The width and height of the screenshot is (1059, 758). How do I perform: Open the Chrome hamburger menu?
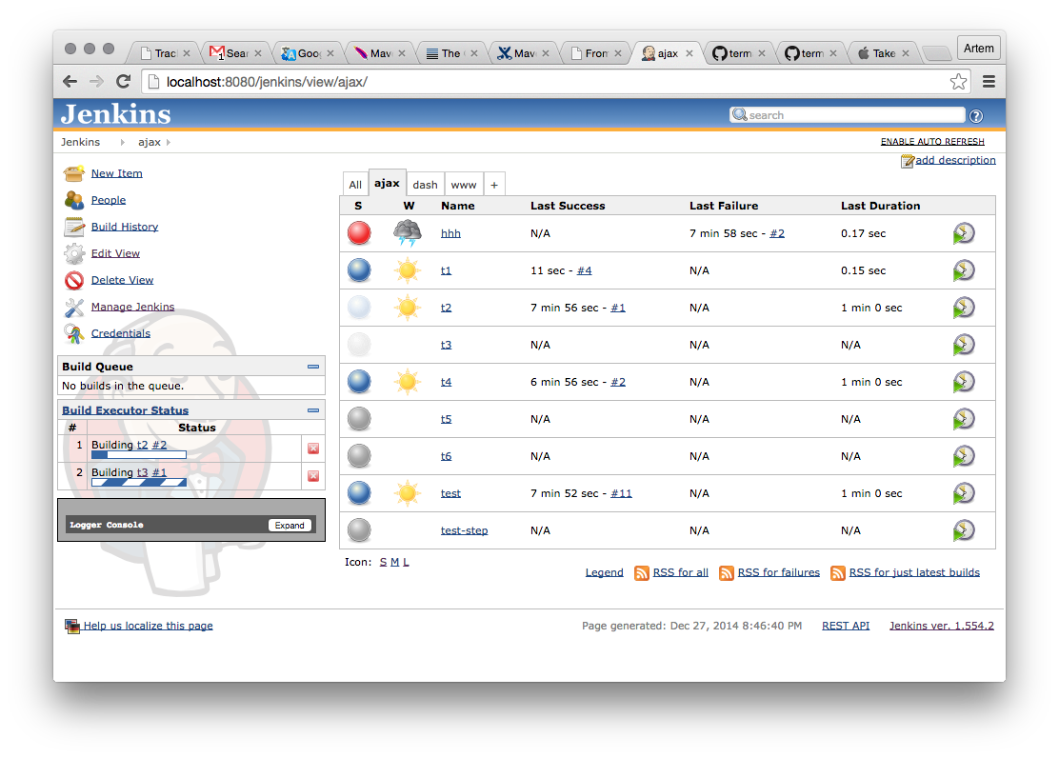pyautogui.click(x=989, y=82)
